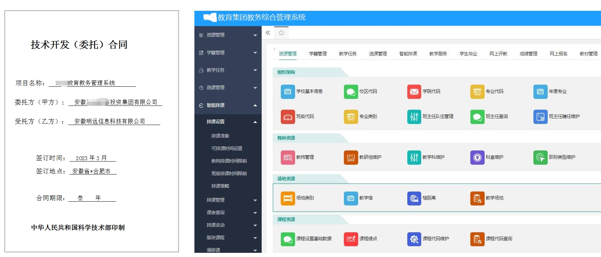Switch to top 资源管理 tab
This screenshot has width=601, height=257.
tap(288, 54)
